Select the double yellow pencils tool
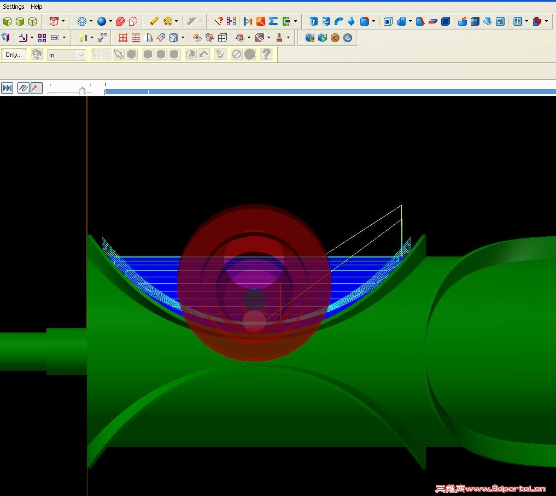Viewport: 556px width, 496px height. [168, 21]
